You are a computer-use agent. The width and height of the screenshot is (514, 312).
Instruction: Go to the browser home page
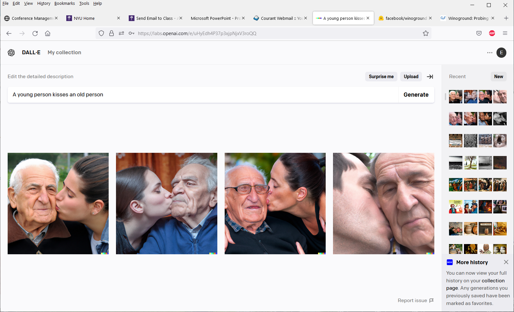[47, 33]
